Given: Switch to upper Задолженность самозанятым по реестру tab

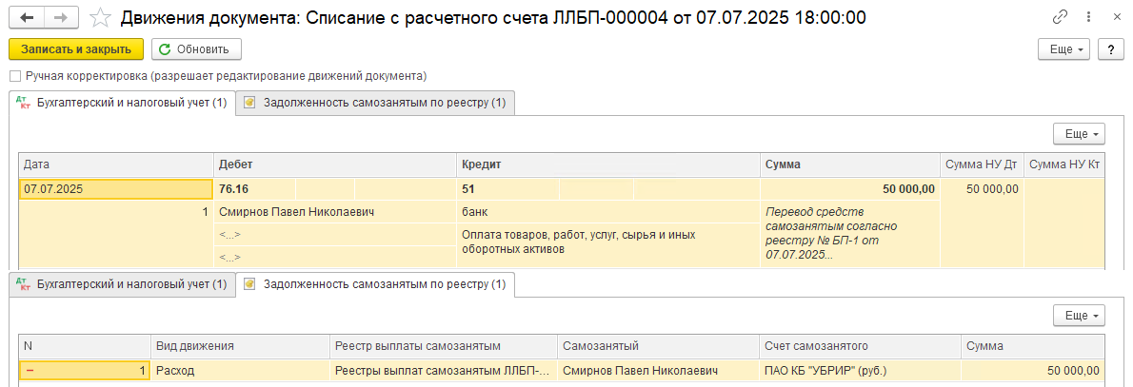Looking at the screenshot, I should pyautogui.click(x=376, y=104).
